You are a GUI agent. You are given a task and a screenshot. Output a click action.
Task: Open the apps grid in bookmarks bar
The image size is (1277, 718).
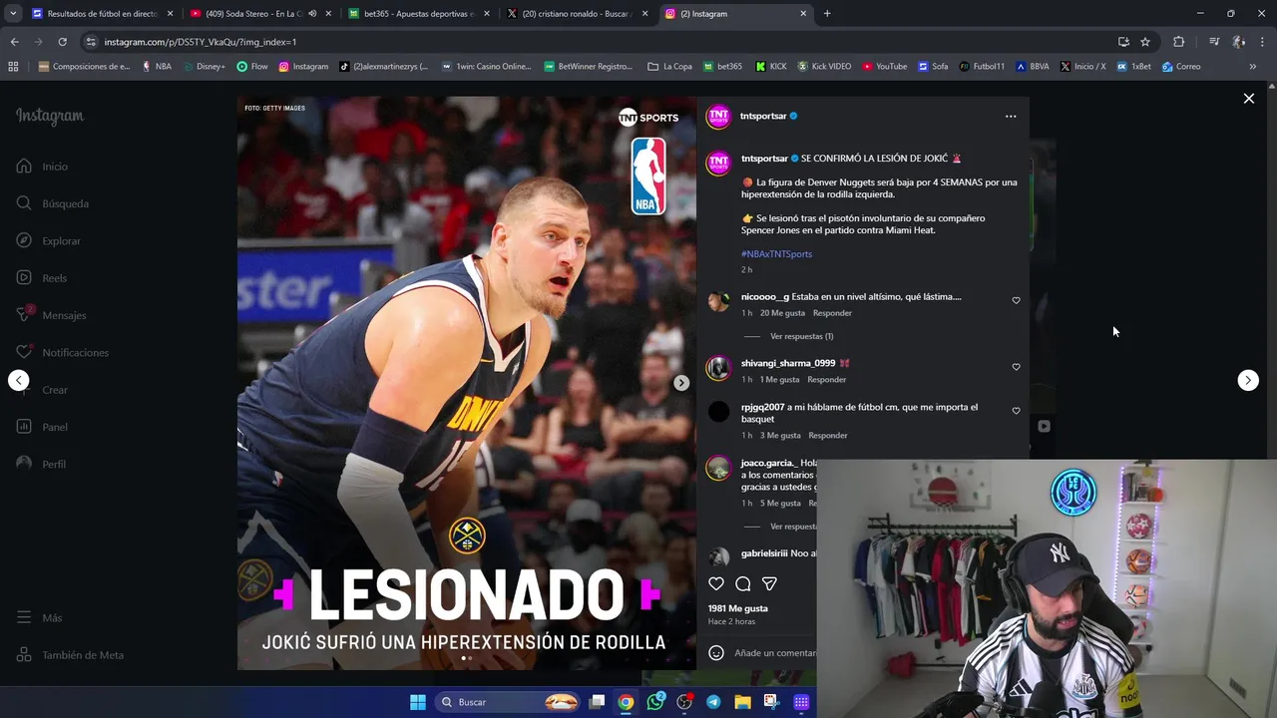pos(13,67)
